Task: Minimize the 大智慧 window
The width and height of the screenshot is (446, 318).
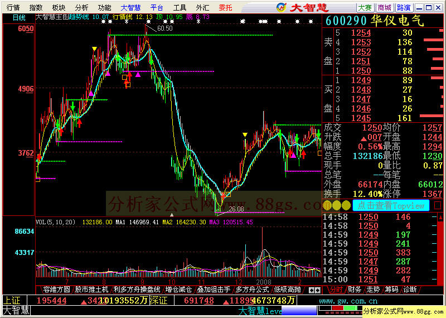Action: 419,8
